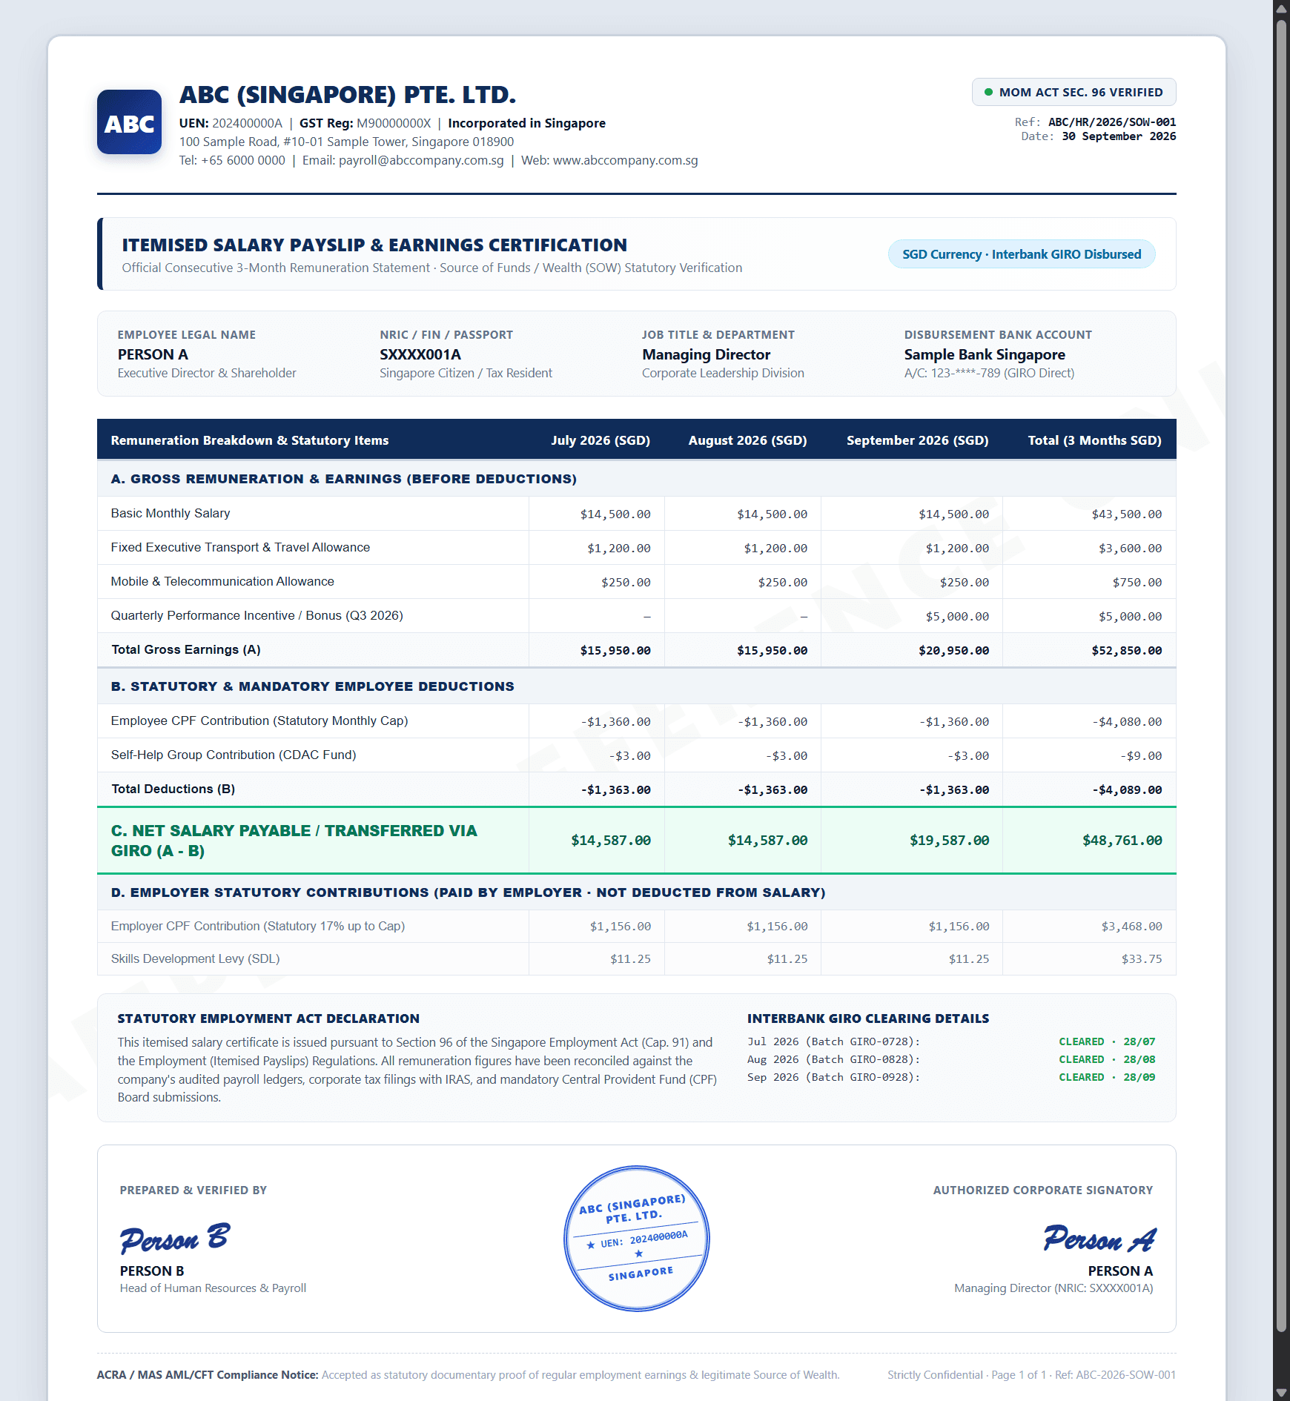Click the vertical scrollbar thumb
This screenshot has height=1401, width=1290.
pyautogui.click(x=1281, y=676)
